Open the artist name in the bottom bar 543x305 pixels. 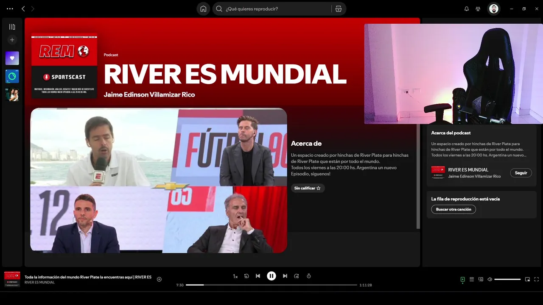click(x=39, y=283)
